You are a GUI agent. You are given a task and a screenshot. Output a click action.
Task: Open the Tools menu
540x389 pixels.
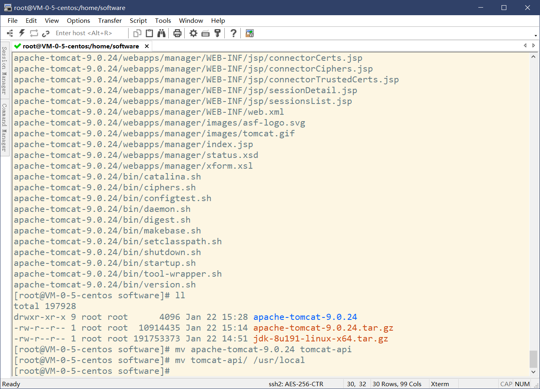163,20
